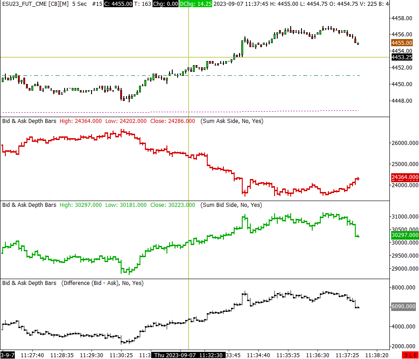Click the 11:34:40 time axis label
This screenshot has width=419, height=359.
258,355
